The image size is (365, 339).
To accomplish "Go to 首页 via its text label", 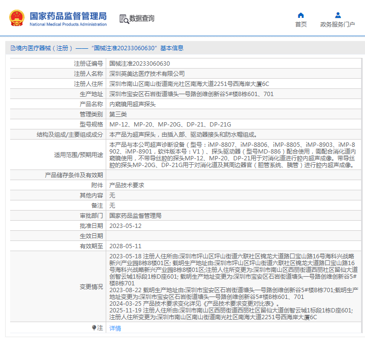I will [x=301, y=25].
